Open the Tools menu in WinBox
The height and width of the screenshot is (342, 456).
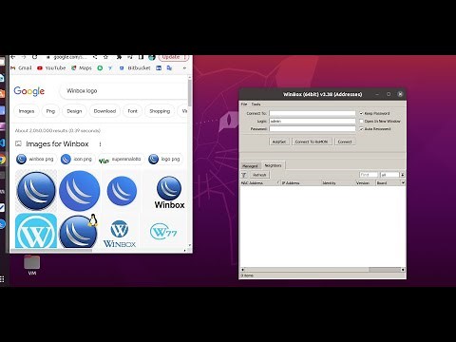[256, 104]
